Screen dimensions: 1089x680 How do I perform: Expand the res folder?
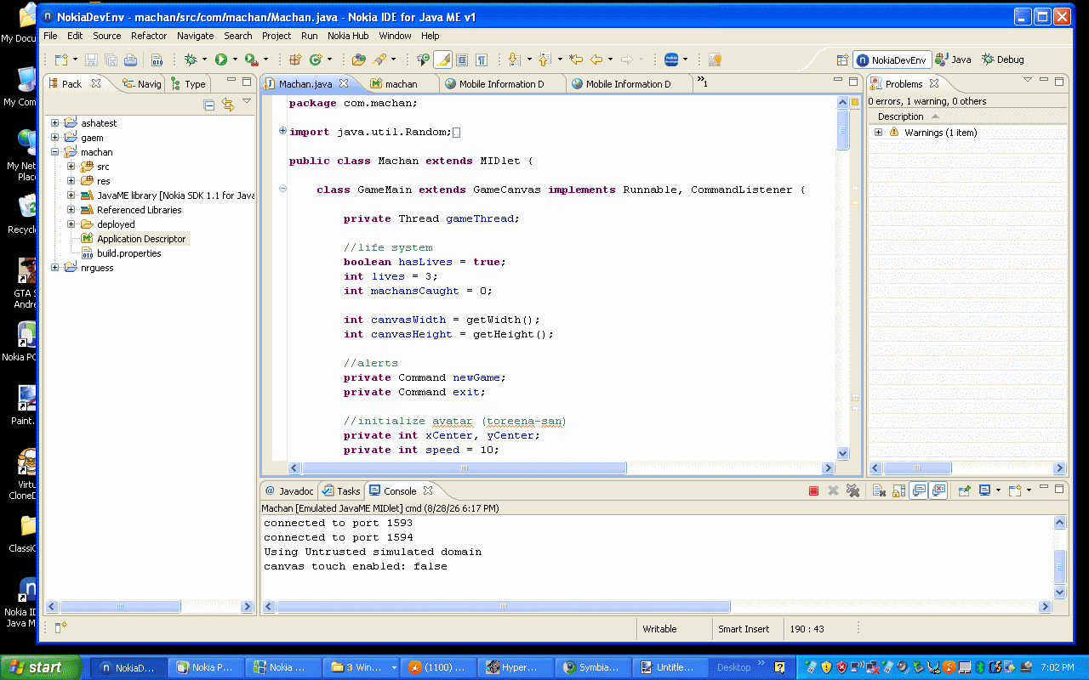point(71,181)
